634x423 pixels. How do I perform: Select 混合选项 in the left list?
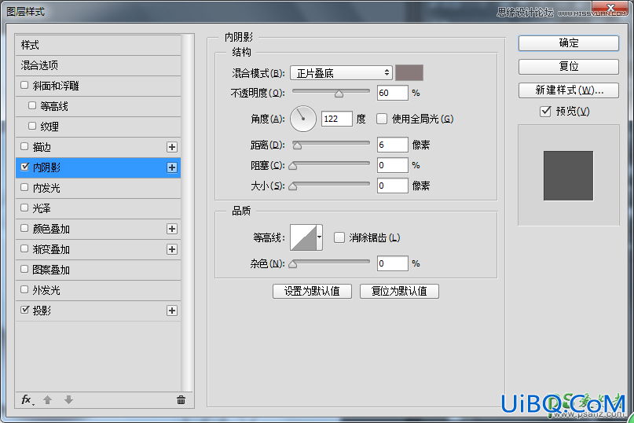[98, 65]
